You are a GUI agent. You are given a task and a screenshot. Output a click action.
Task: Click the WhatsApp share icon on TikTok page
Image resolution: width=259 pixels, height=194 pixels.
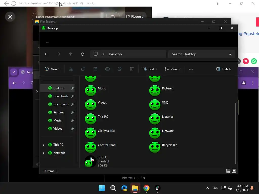pyautogui.click(x=254, y=61)
